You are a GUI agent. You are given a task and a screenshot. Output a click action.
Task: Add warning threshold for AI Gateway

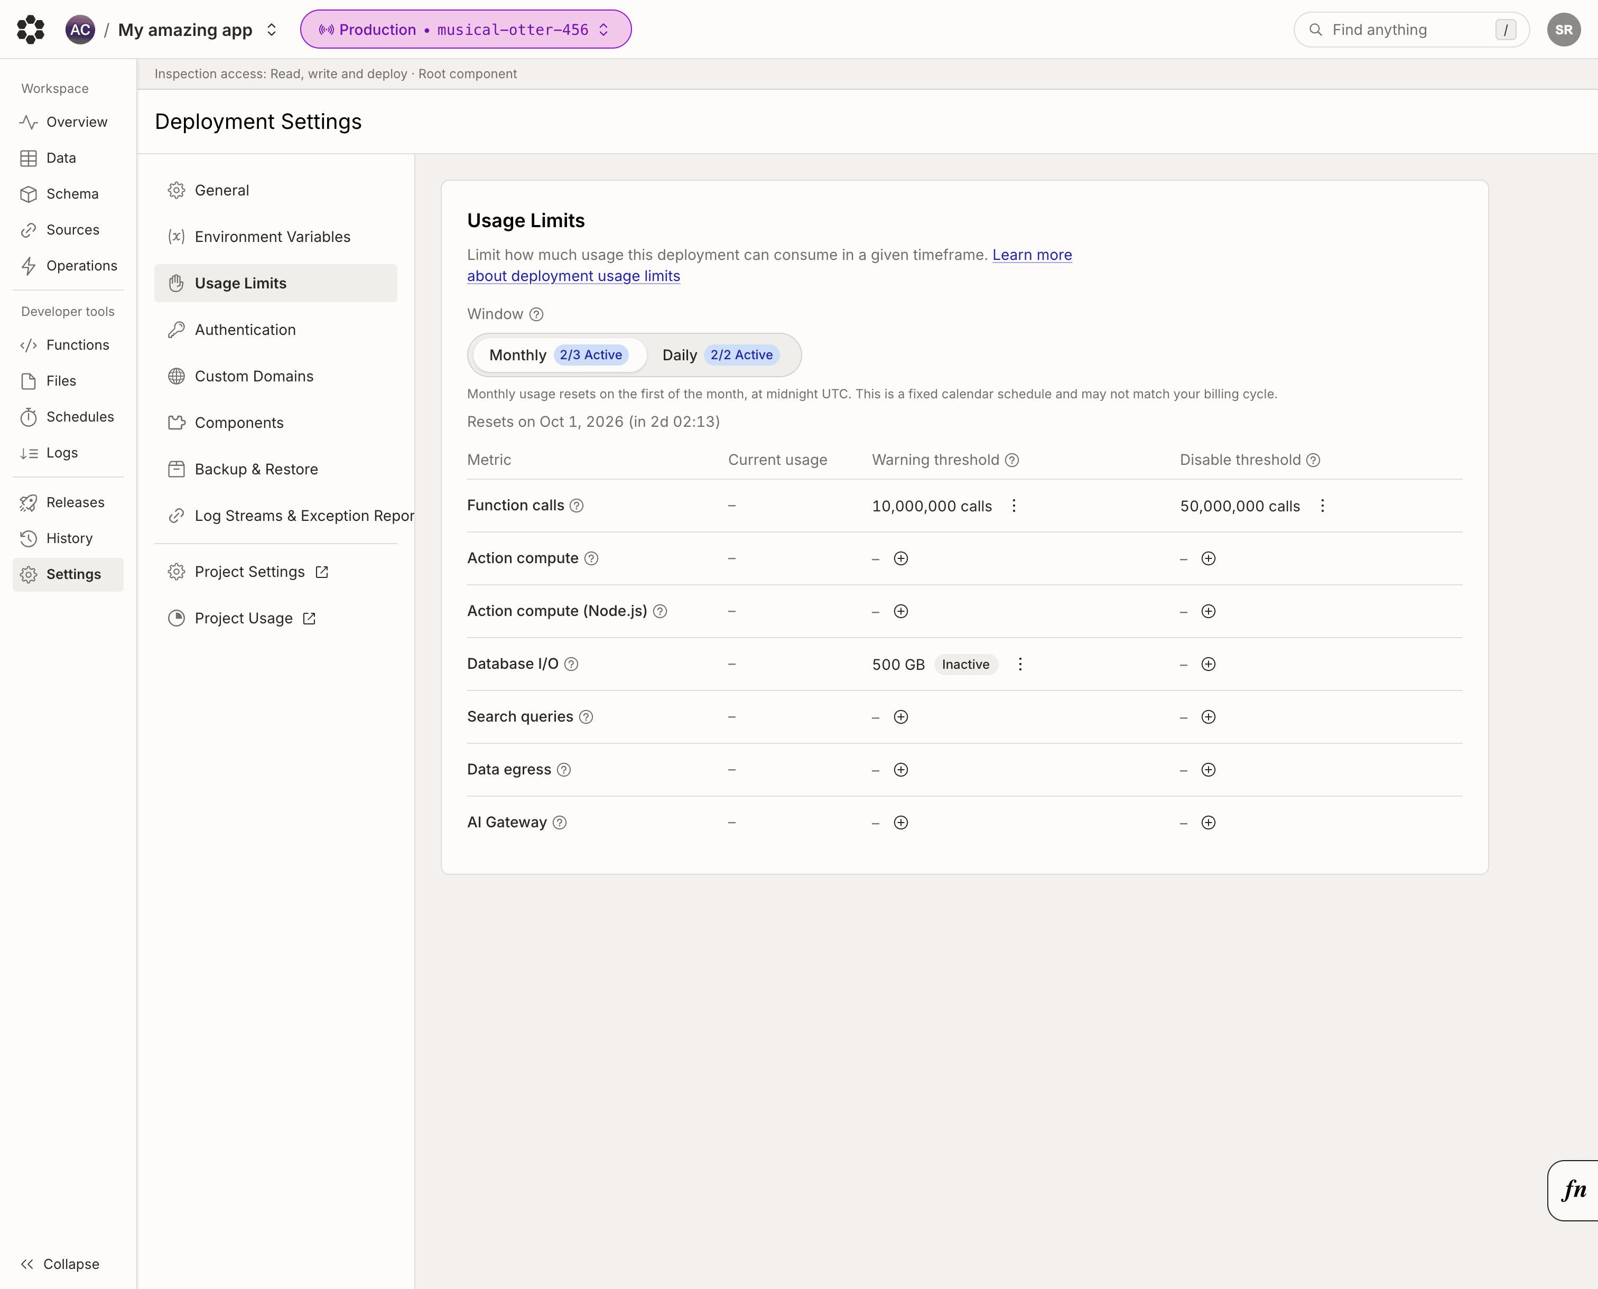coord(901,822)
